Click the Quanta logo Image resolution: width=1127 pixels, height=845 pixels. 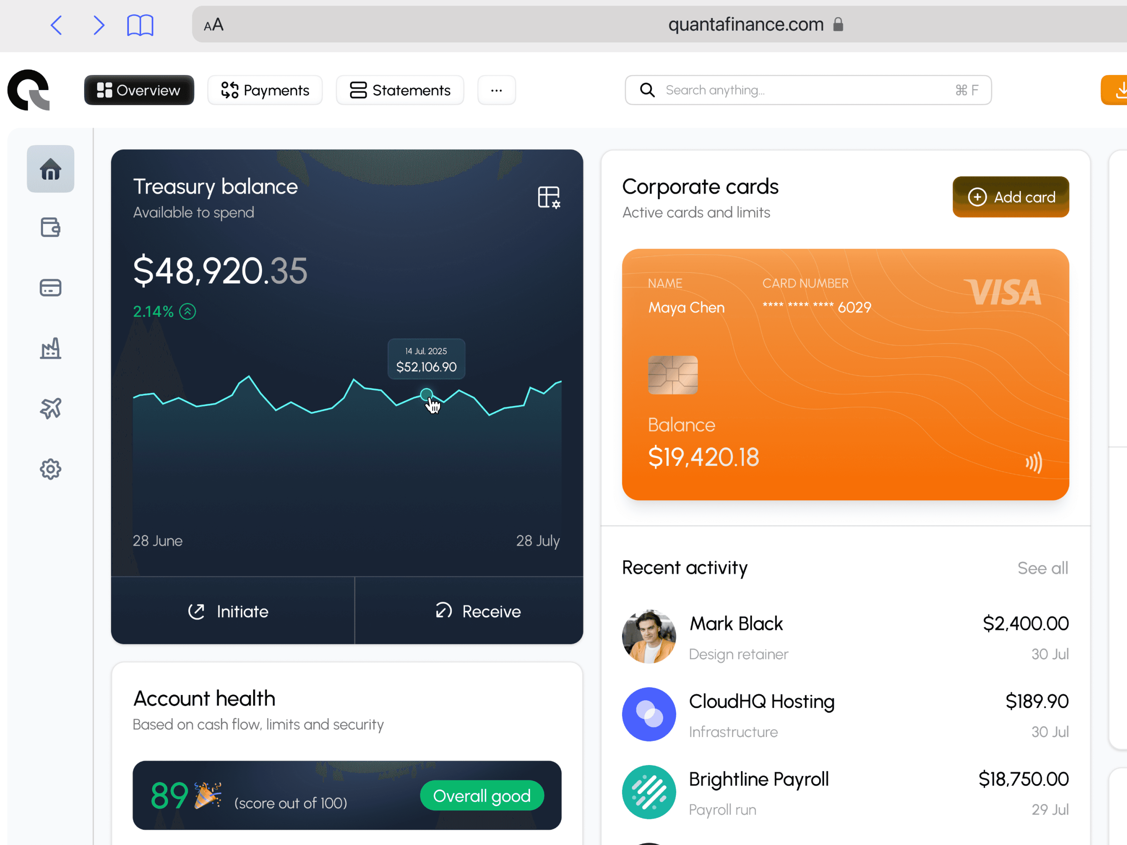click(29, 90)
